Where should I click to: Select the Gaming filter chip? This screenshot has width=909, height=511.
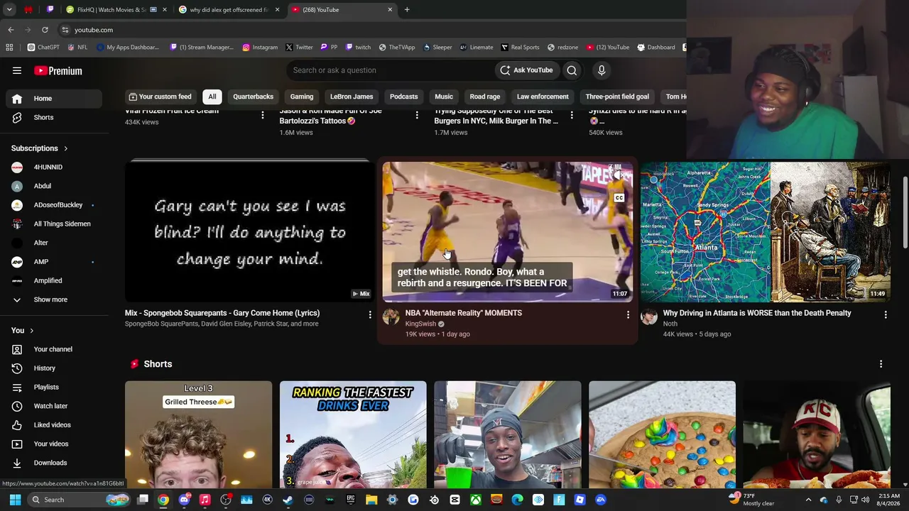coord(302,97)
